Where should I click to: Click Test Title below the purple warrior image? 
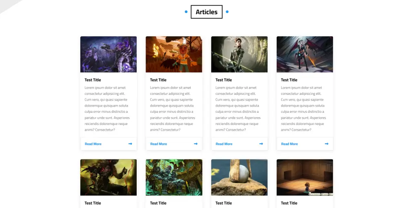point(93,80)
